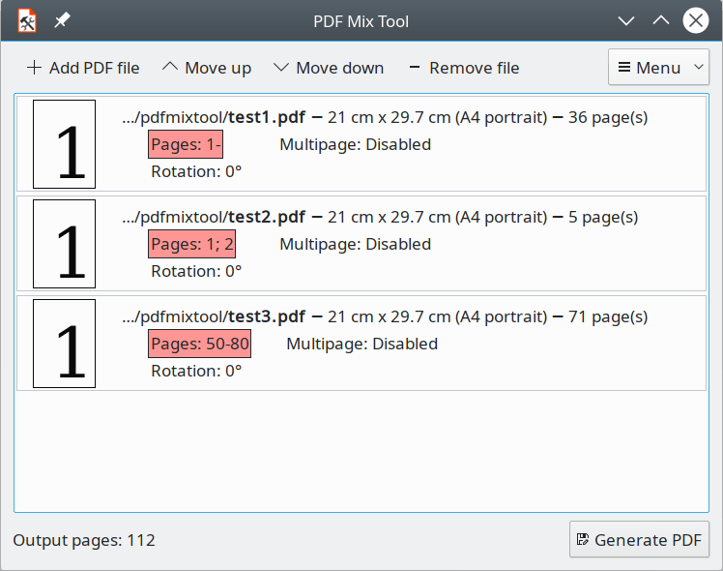Image resolution: width=723 pixels, height=571 pixels.
Task: Select test3.pdf thumbnail
Action: [64, 344]
